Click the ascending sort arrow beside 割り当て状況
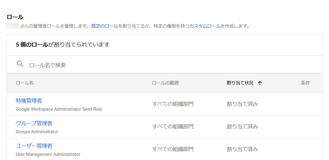Screen dimensions: 329x160 (x=260, y=83)
